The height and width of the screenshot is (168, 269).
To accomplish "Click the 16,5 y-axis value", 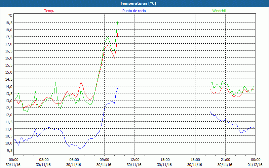I will 9,51.
